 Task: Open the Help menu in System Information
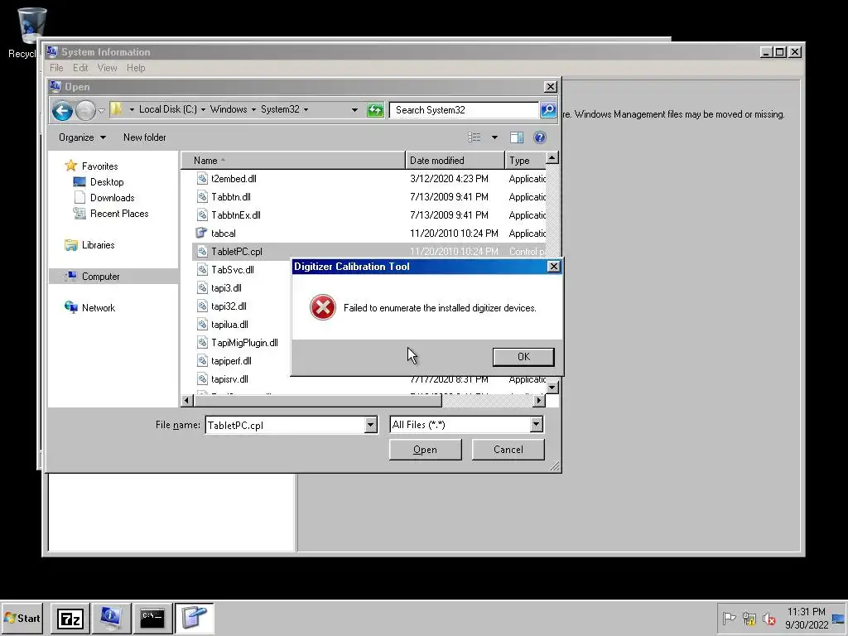click(136, 68)
